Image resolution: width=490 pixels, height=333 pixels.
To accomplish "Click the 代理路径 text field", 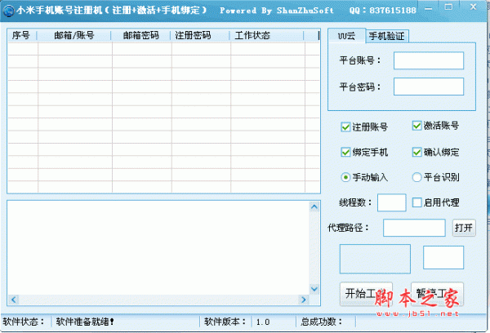I will (414, 228).
